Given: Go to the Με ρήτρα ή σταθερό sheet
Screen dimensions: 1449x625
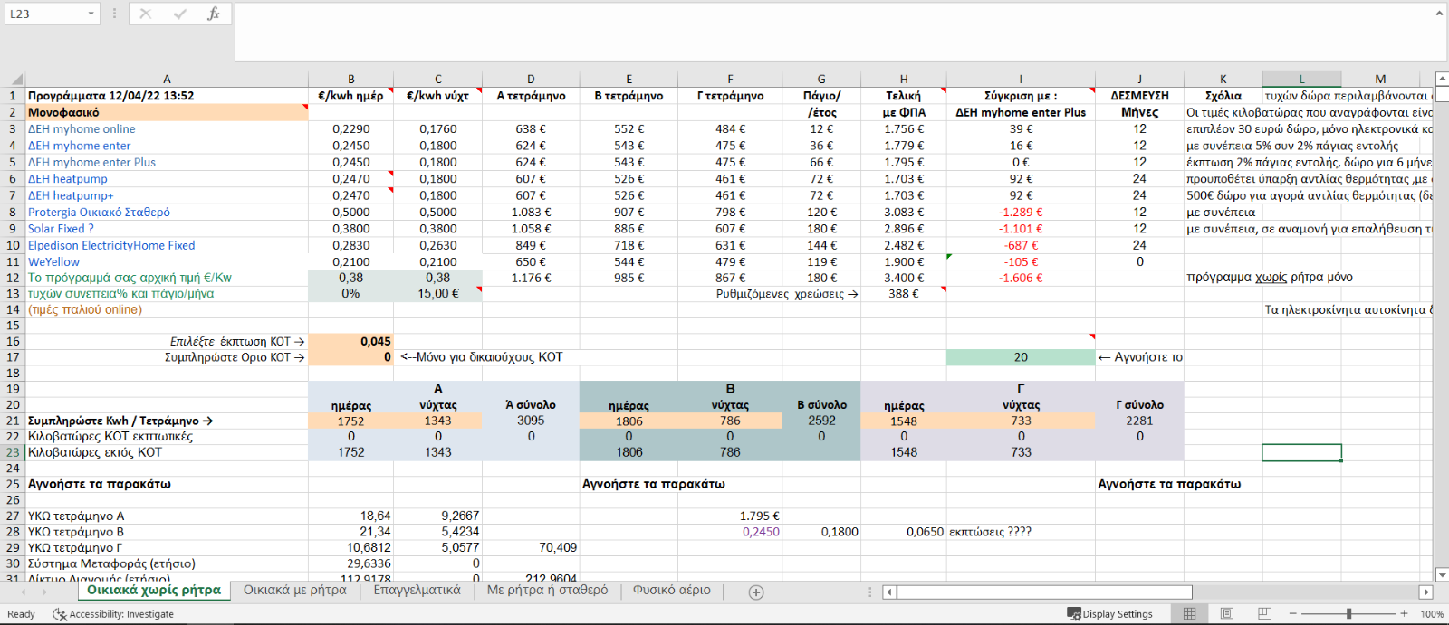Looking at the screenshot, I should click(547, 591).
